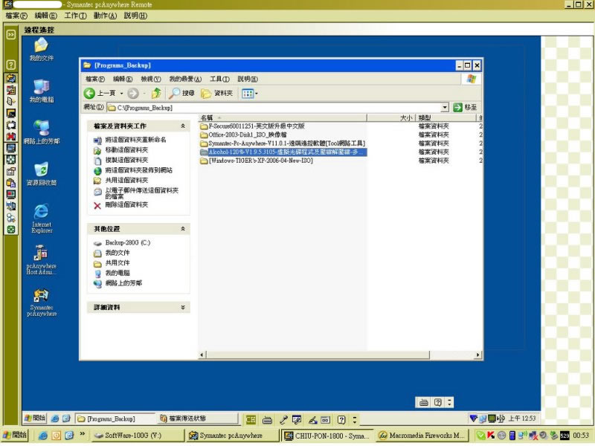Image resolution: width=595 pixels, height=446 pixels.
Task: Select Symantec-Pc-Anywhere-V11.0.1 folder row
Action: click(x=283, y=143)
